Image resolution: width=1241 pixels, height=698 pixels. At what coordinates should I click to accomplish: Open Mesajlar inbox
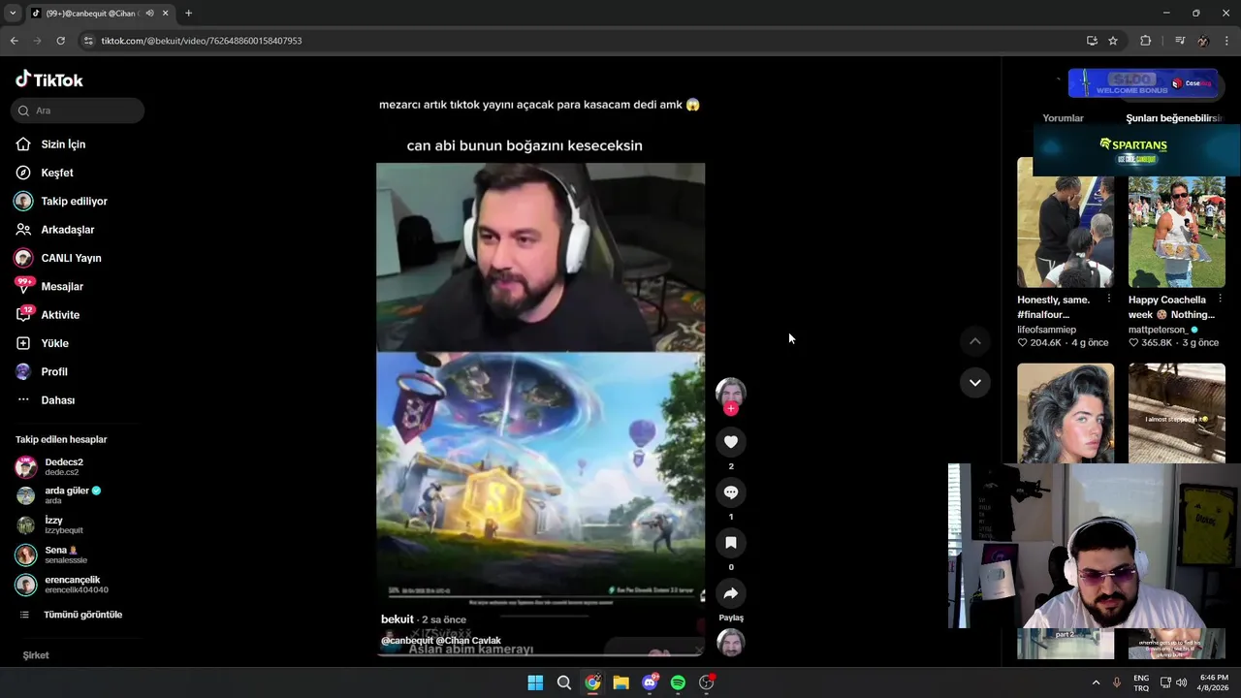(x=62, y=287)
